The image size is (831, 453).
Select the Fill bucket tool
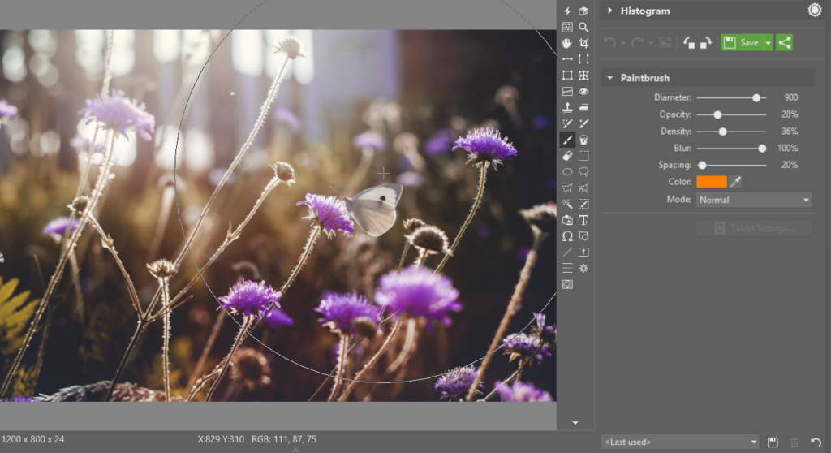tap(583, 140)
